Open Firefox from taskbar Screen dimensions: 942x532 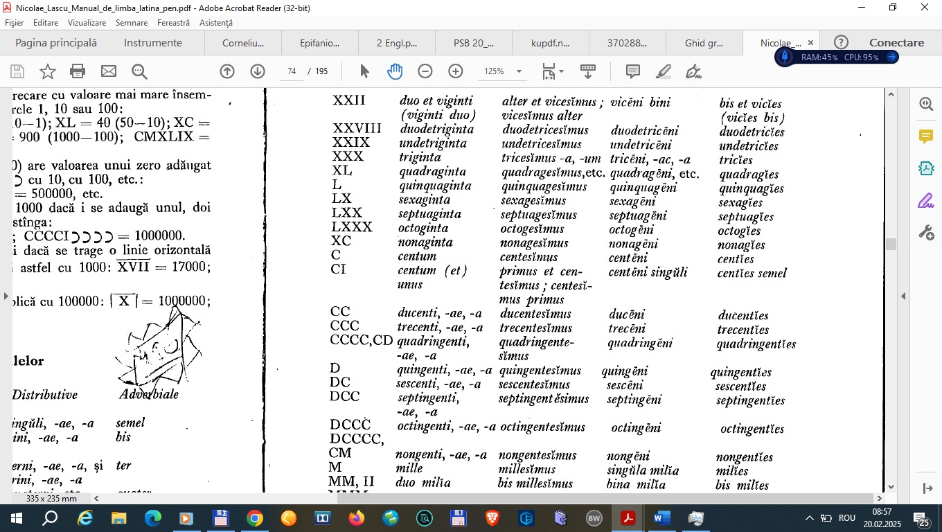pos(357,518)
